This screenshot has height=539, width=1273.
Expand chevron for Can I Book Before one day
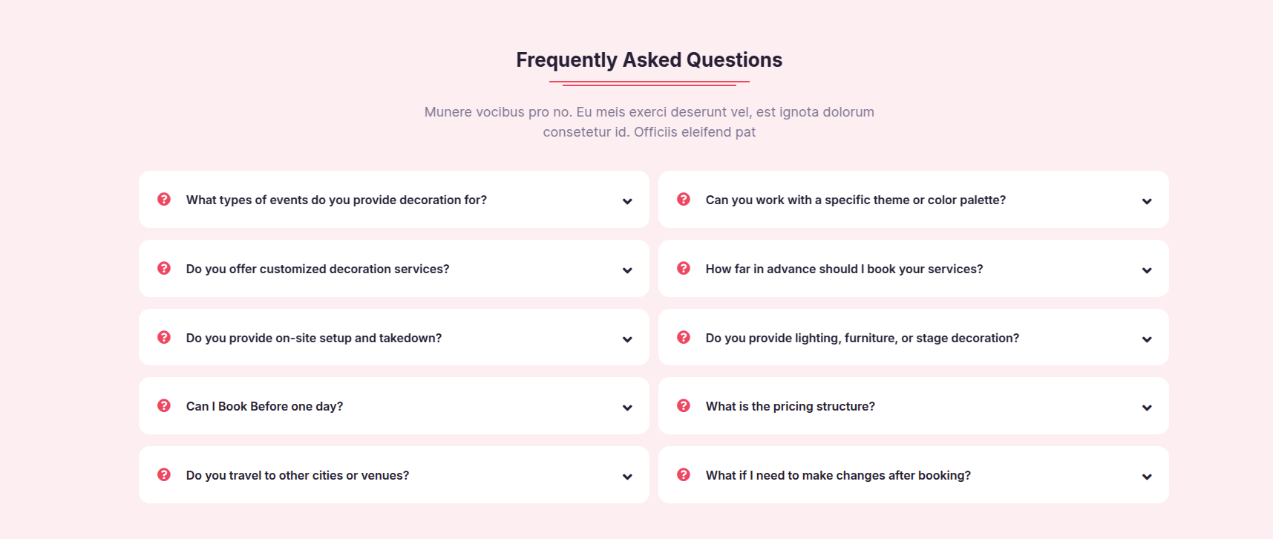pyautogui.click(x=627, y=408)
